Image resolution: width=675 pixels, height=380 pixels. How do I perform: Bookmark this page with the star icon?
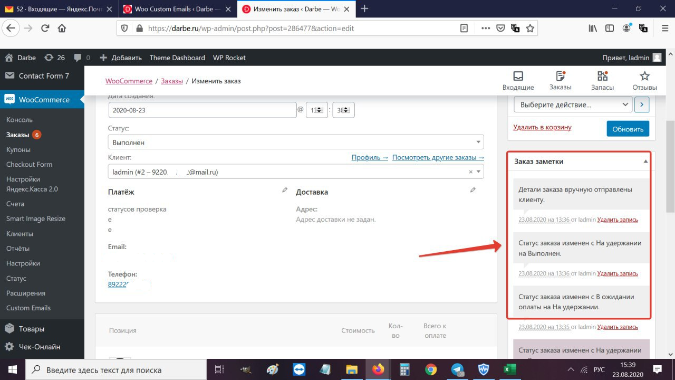[531, 28]
